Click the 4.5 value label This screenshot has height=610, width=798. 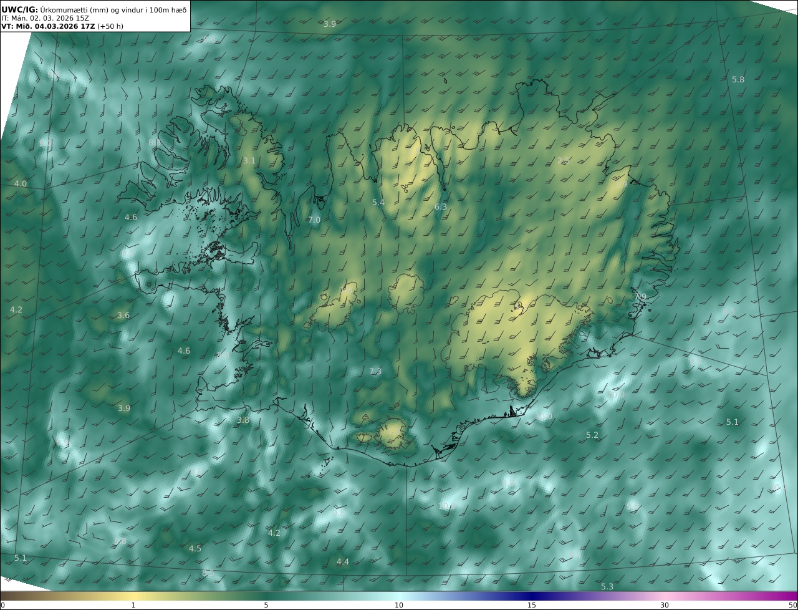tap(195, 549)
